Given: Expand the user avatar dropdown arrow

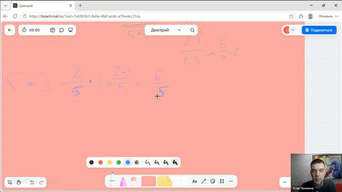Looking at the screenshot, I should [x=293, y=30].
